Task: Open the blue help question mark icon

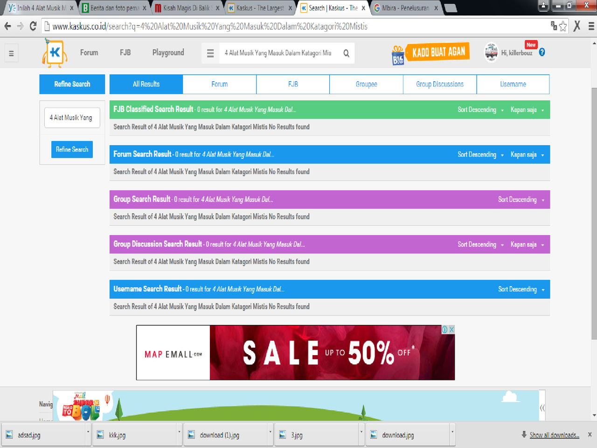Action: 542,52
